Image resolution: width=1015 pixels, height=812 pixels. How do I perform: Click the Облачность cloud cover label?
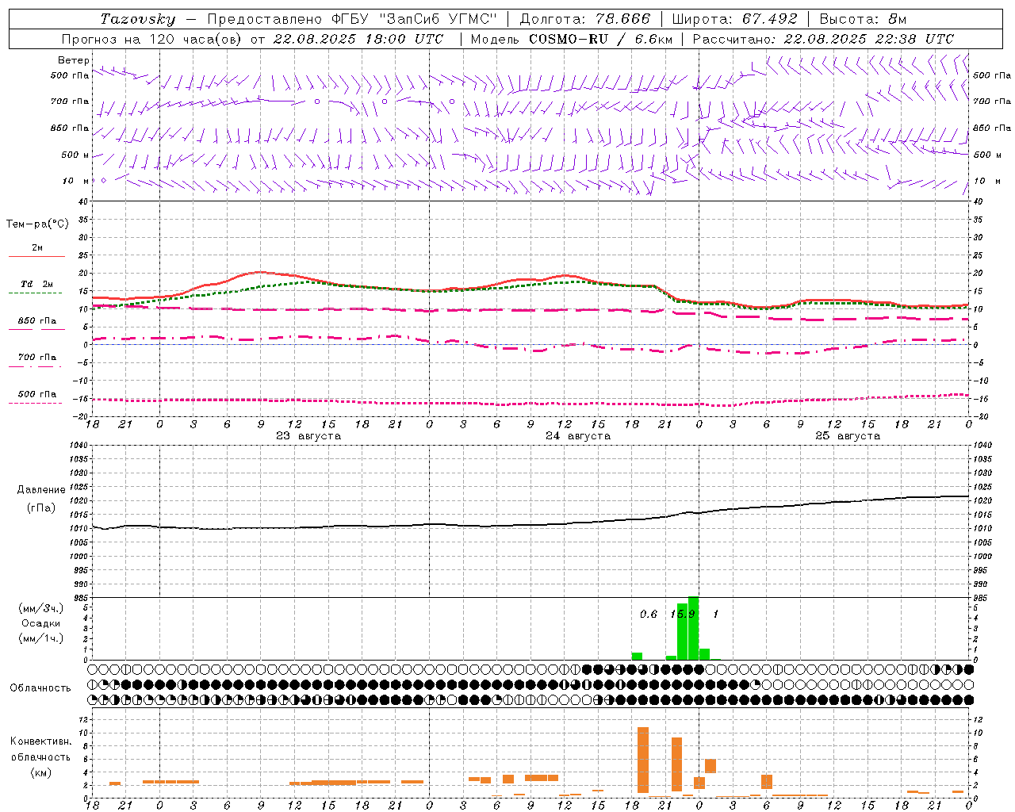[x=40, y=688]
